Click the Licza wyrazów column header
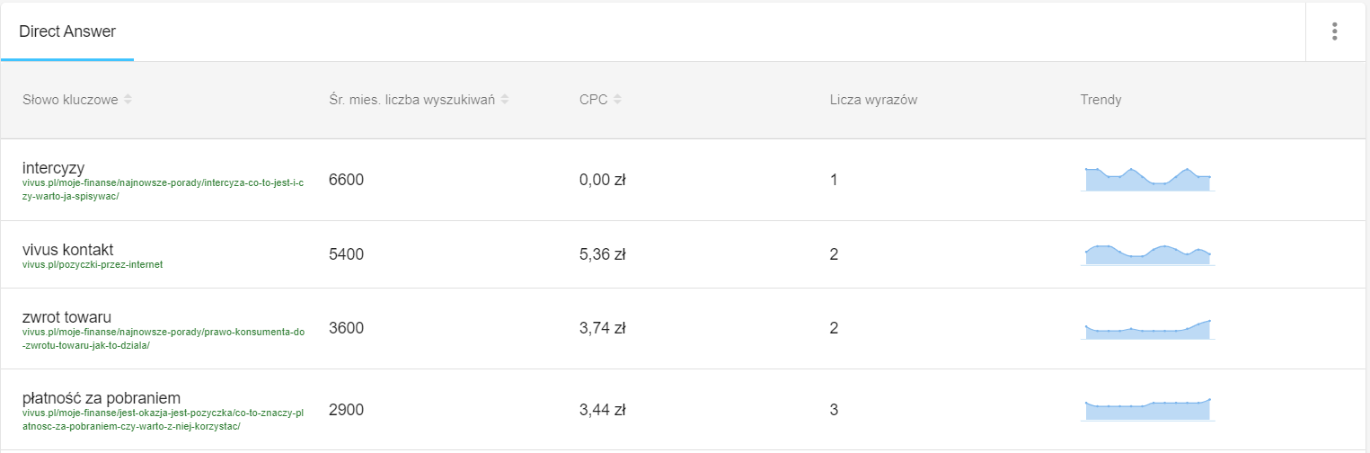The image size is (1370, 453). (x=873, y=100)
